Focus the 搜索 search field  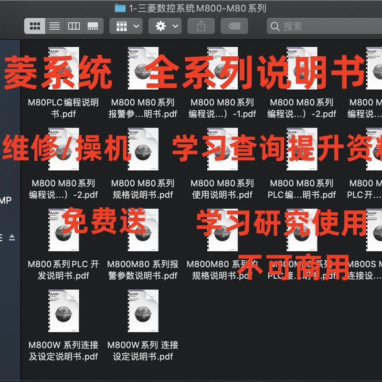pos(324,26)
